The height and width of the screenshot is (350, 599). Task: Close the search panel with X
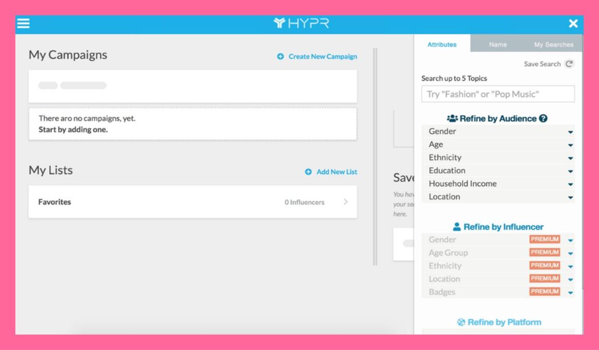pos(573,23)
